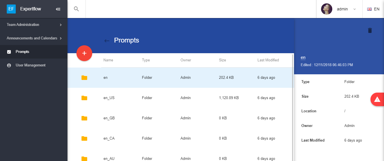Image resolution: width=384 pixels, height=161 pixels.
Task: Click the file list vertical scrollbar
Action: pos(293,107)
